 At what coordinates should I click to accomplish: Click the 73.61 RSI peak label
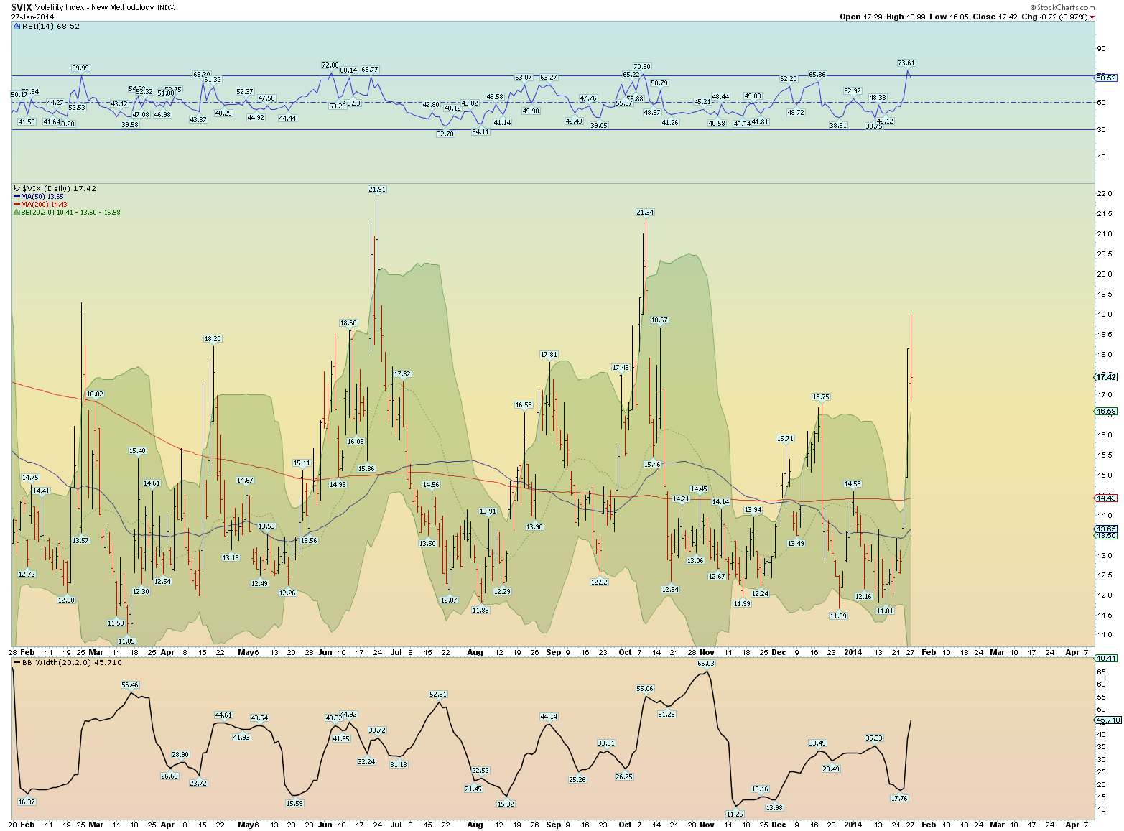906,62
